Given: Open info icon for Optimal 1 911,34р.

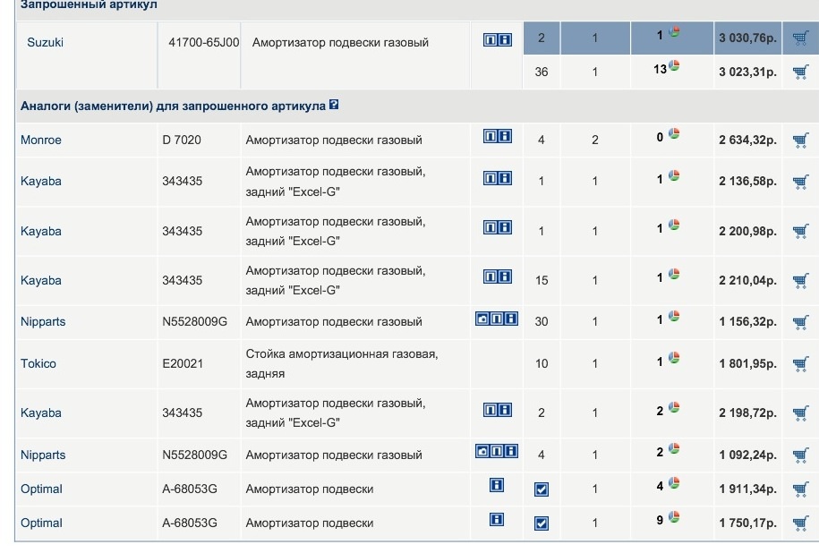Looking at the screenshot, I should coord(497,485).
